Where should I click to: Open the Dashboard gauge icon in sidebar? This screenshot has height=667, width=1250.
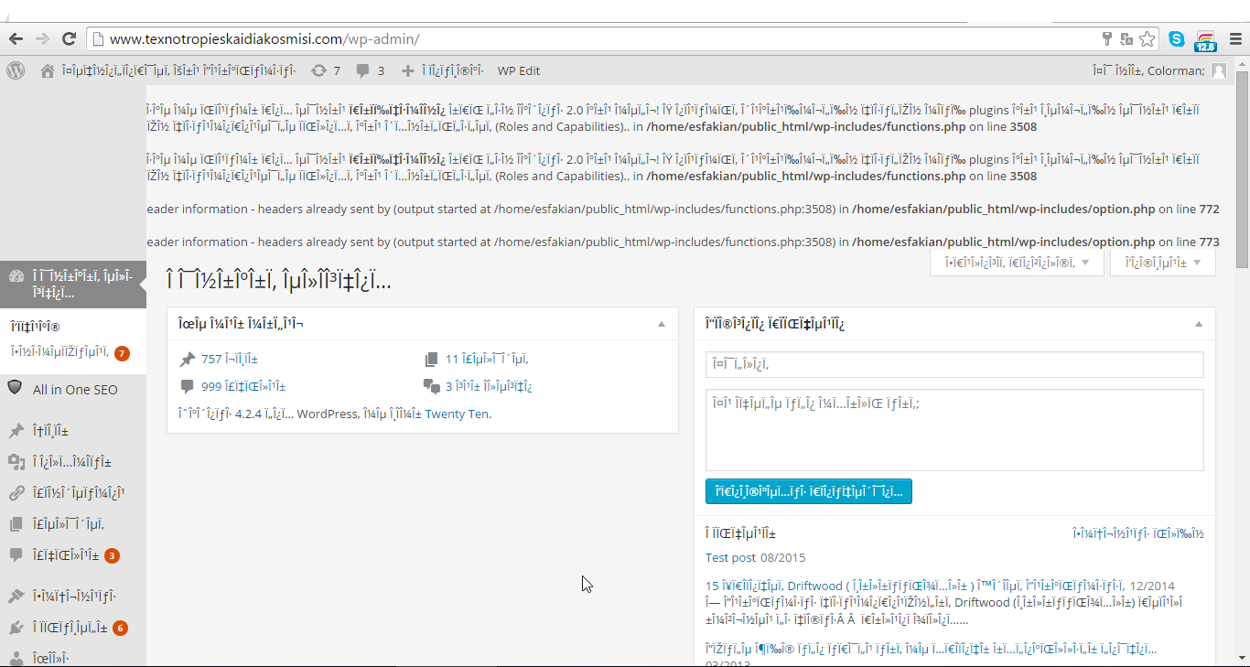[16, 277]
